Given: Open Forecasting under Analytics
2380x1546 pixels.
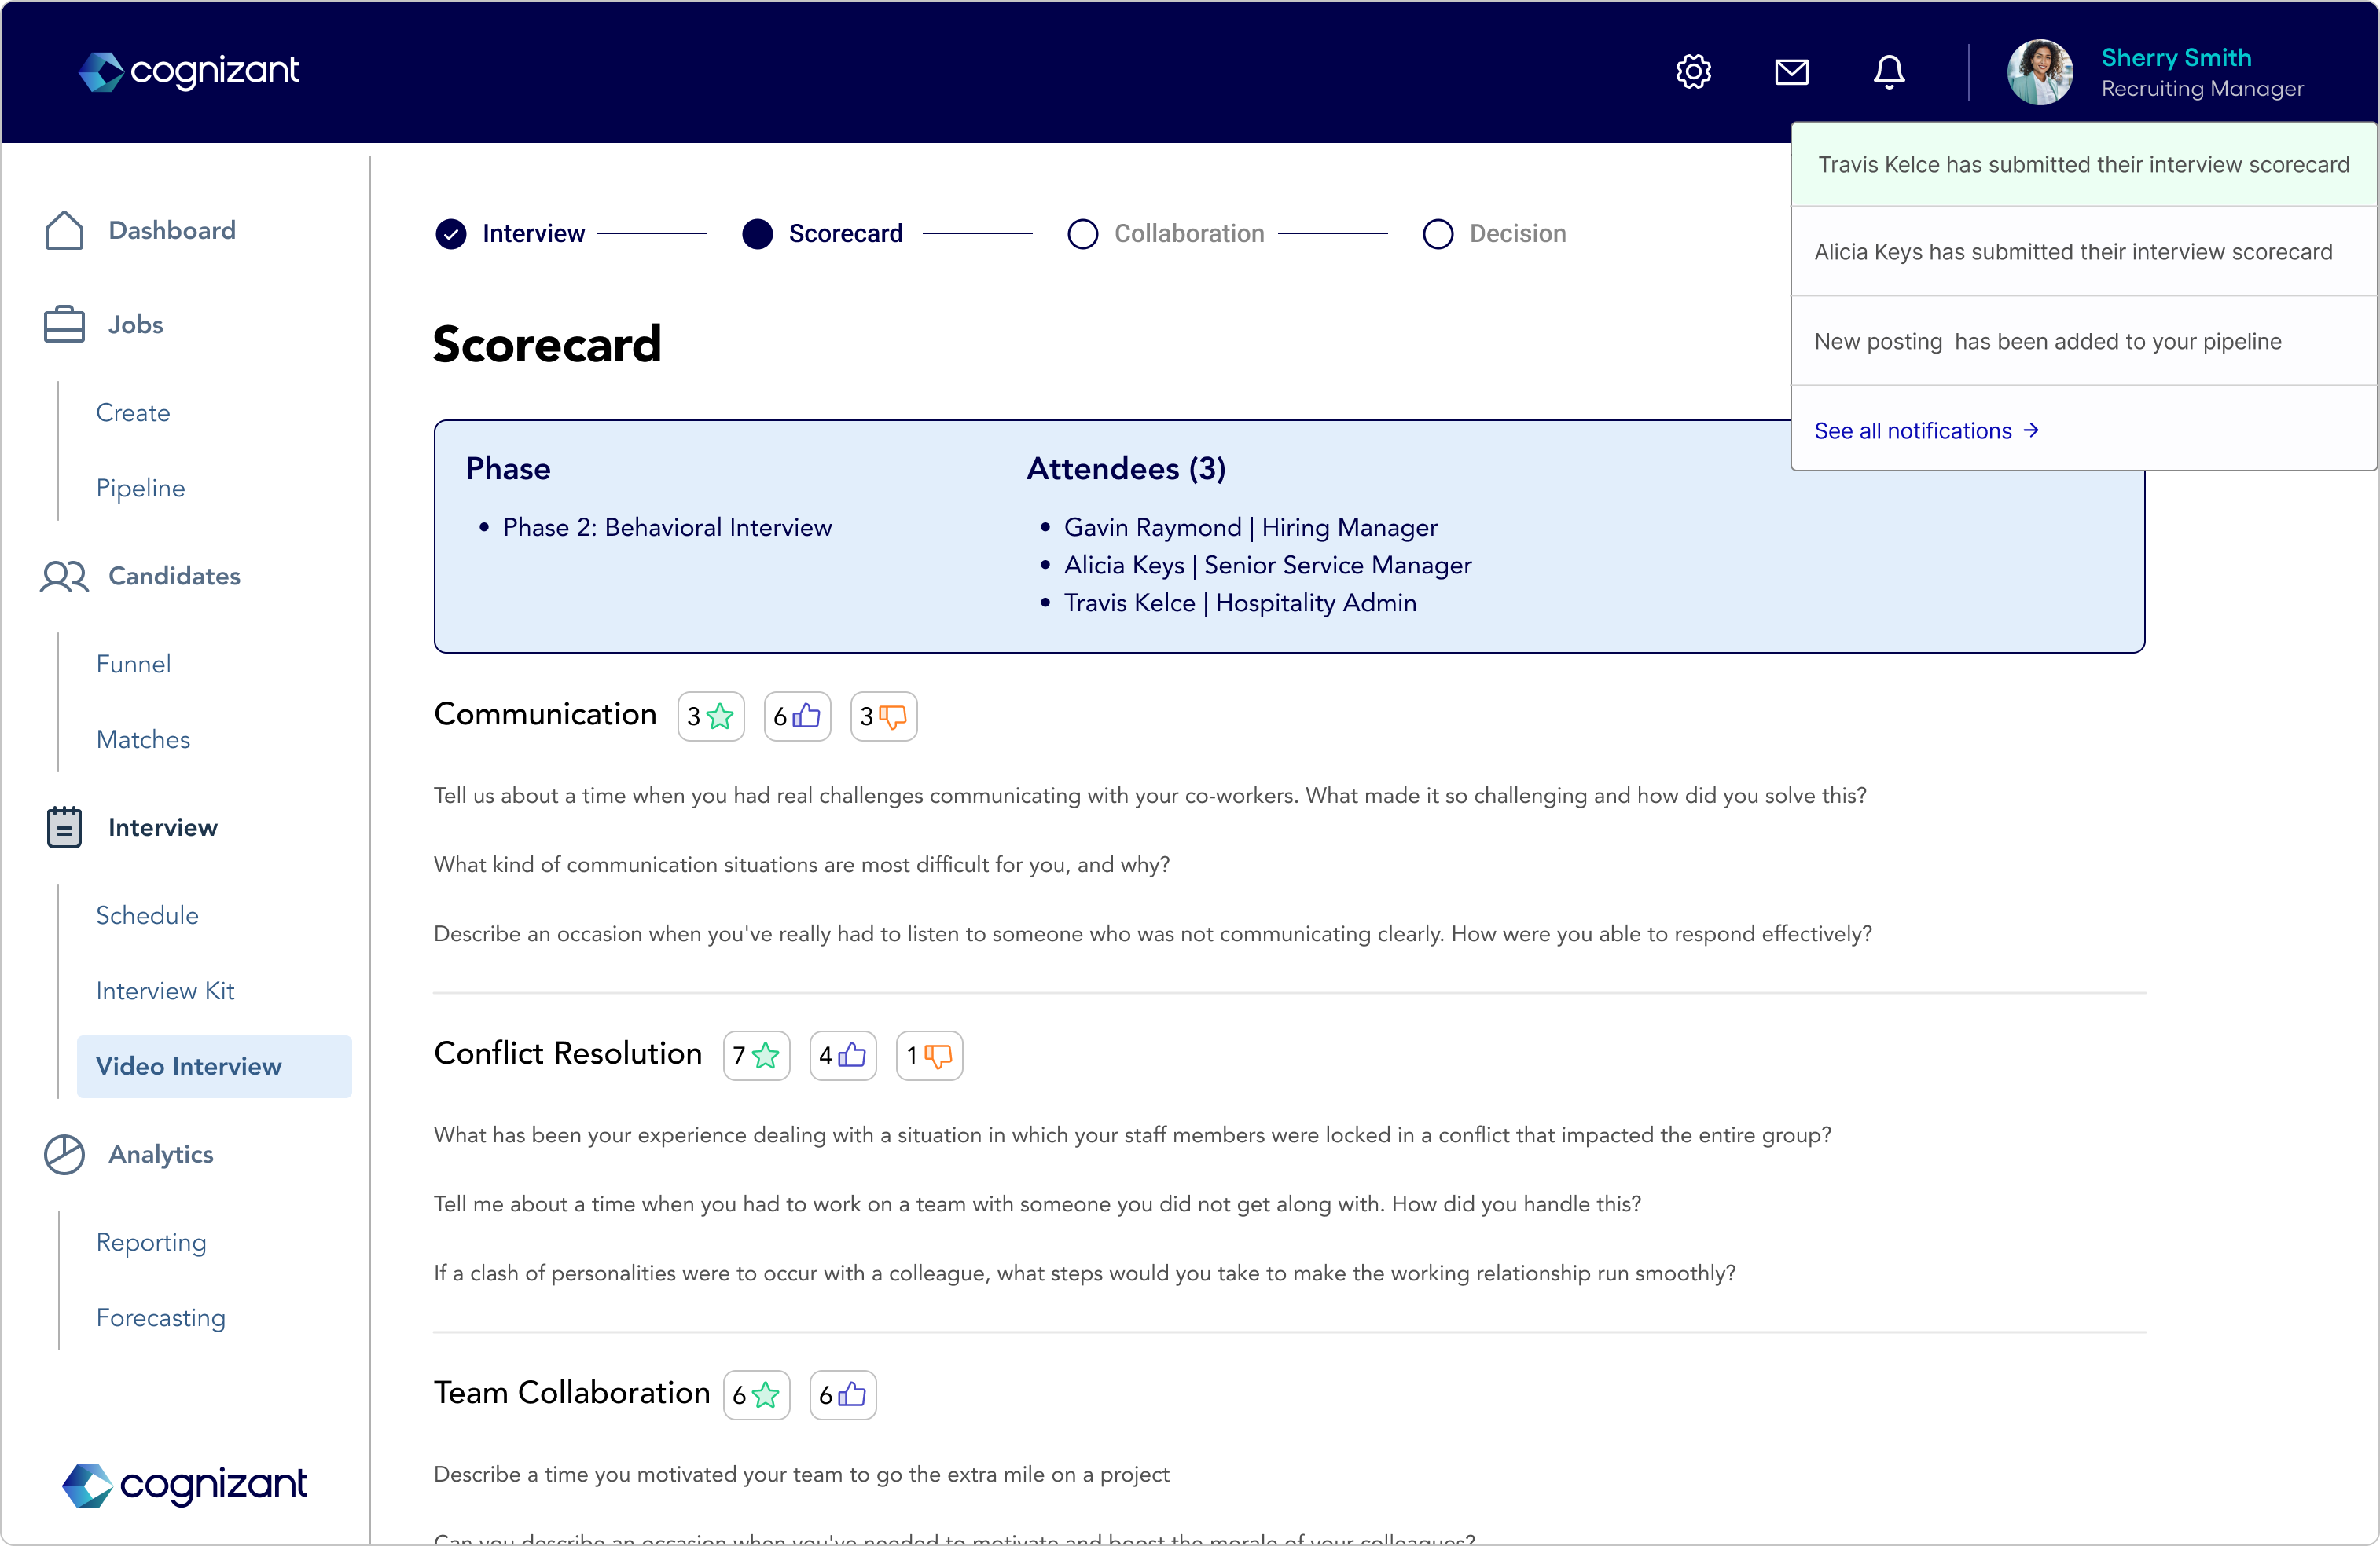Looking at the screenshot, I should (x=161, y=1317).
